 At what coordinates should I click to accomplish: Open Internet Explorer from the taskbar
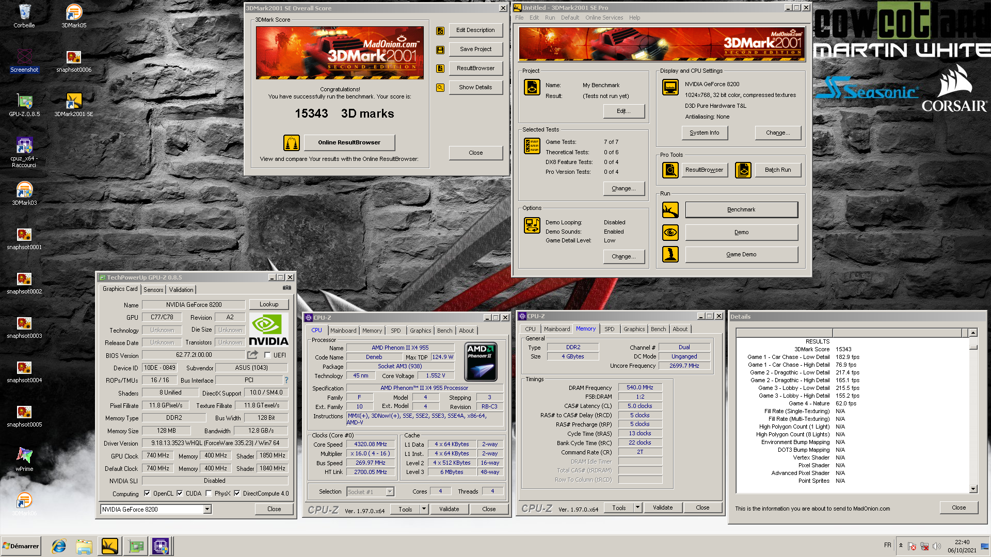59,546
